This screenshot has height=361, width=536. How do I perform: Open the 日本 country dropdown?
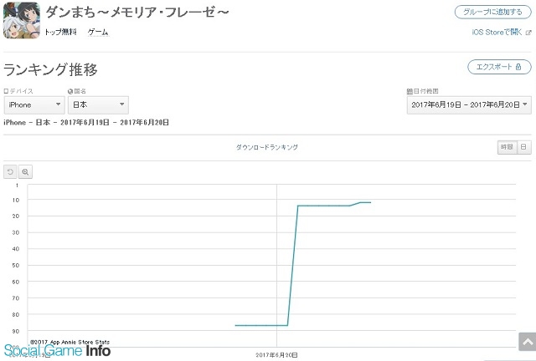point(99,104)
